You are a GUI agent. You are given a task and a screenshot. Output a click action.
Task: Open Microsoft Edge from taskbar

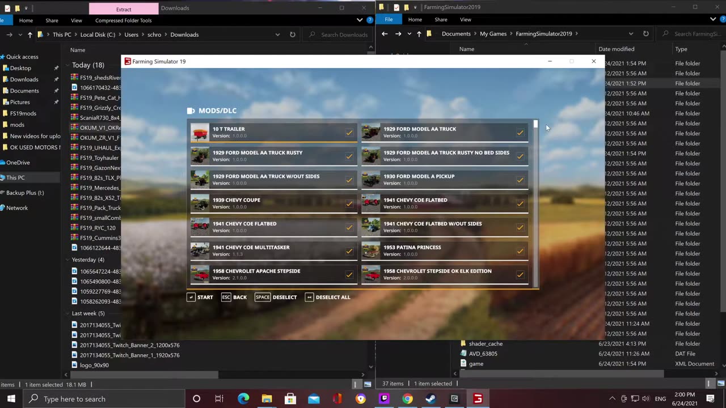coord(243,399)
